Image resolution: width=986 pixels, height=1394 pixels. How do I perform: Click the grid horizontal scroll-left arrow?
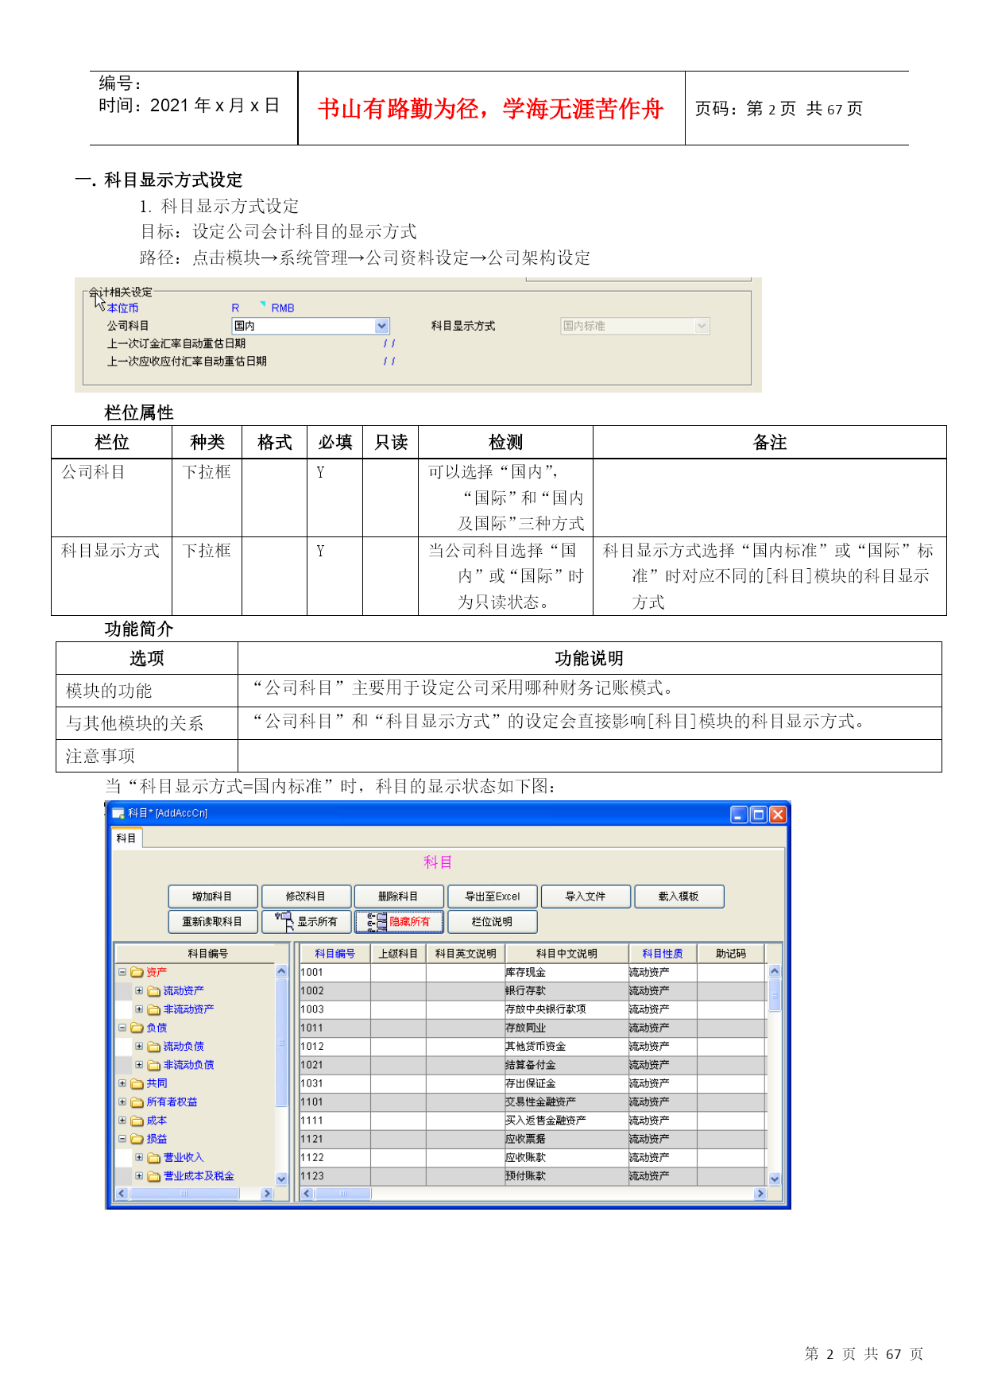click(307, 1194)
